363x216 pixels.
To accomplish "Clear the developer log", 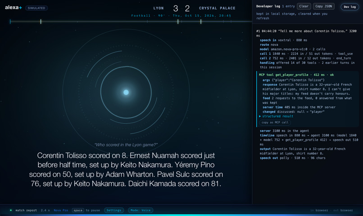I will pyautogui.click(x=304, y=6).
